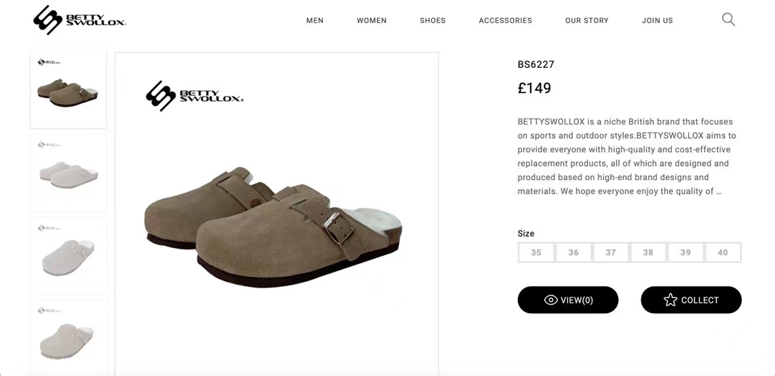Go to the Shoes menu
Screen dimensions: 775x376
point(433,21)
